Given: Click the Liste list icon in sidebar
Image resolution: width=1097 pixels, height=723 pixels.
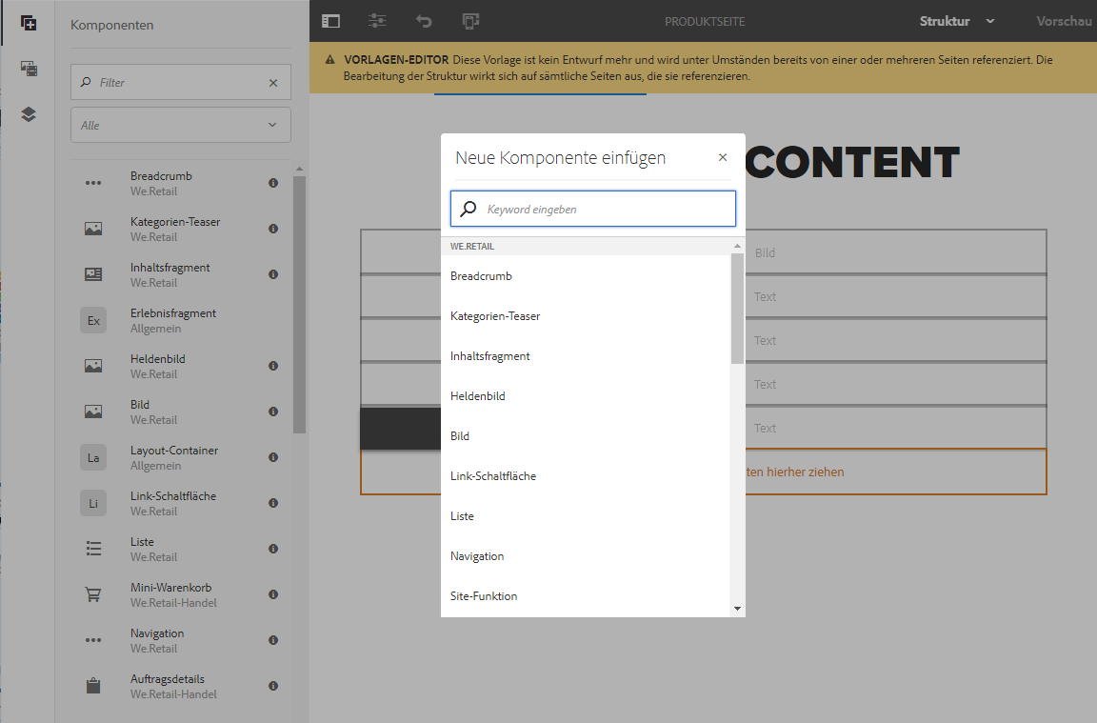Looking at the screenshot, I should [x=93, y=549].
